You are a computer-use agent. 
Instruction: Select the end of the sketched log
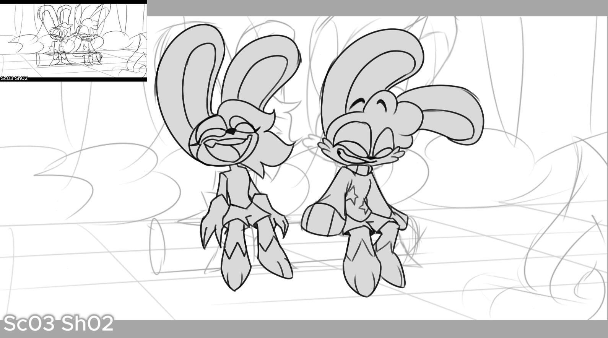coord(156,246)
